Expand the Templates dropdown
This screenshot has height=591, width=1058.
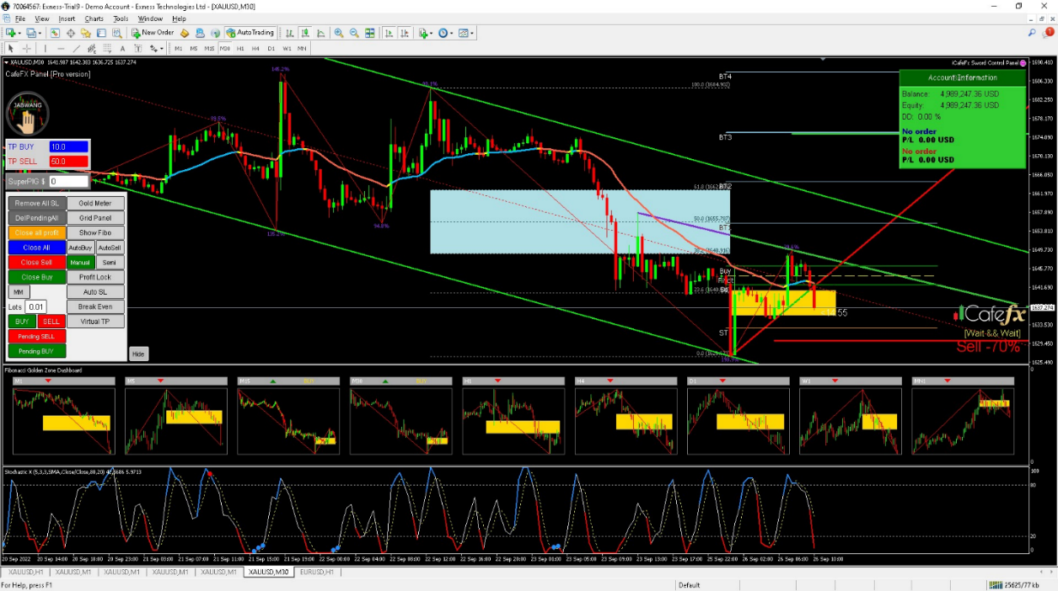pyautogui.click(x=471, y=33)
